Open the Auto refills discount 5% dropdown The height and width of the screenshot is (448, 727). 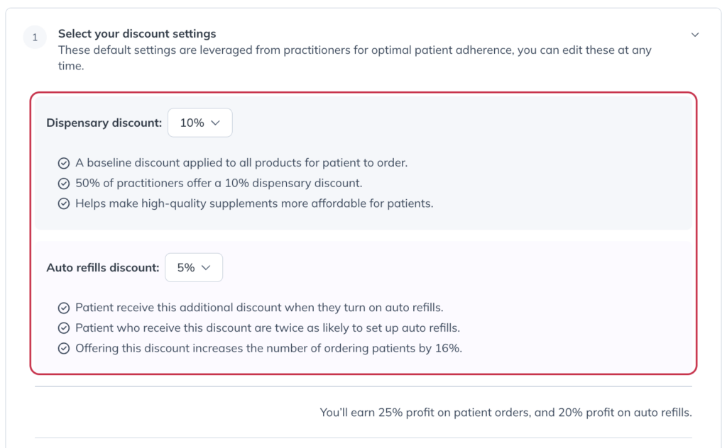(194, 267)
